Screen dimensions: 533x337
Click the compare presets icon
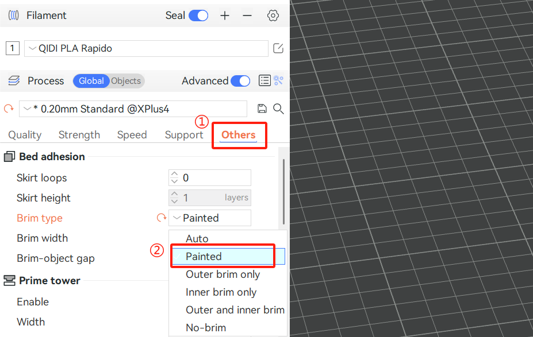coord(278,80)
